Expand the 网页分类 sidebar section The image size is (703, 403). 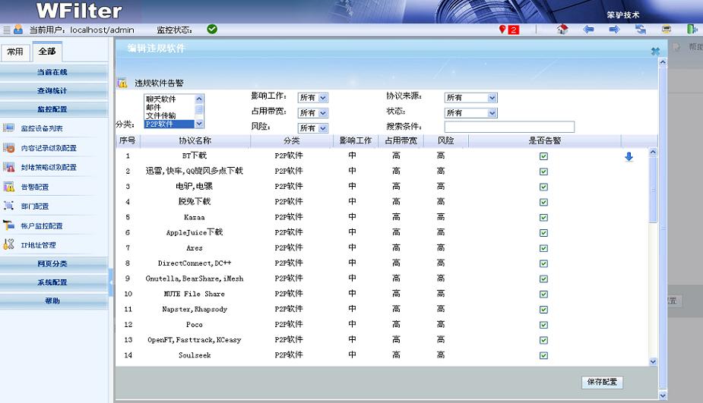[x=53, y=263]
